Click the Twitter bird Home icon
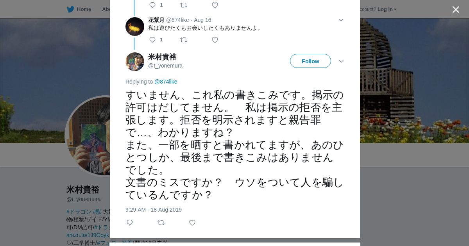Viewport: 469px width, 246px height. tap(71, 9)
